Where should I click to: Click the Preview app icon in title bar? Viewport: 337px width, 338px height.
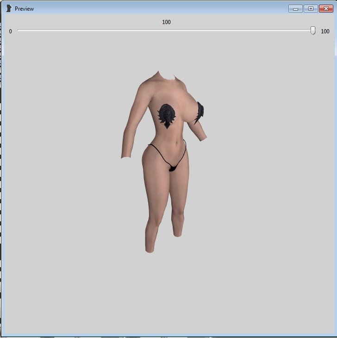[8, 8]
